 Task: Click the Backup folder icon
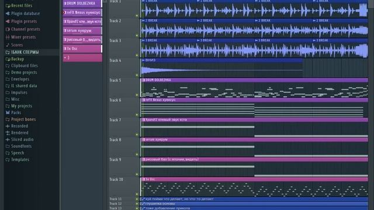(x=8, y=59)
